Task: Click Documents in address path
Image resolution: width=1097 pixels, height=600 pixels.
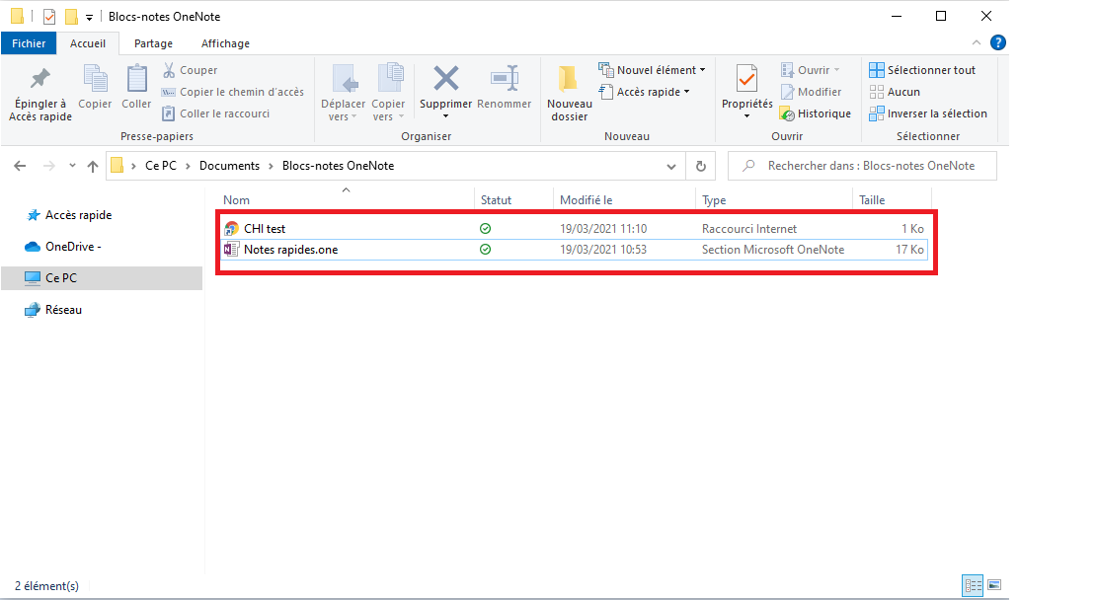Action: [x=229, y=166]
